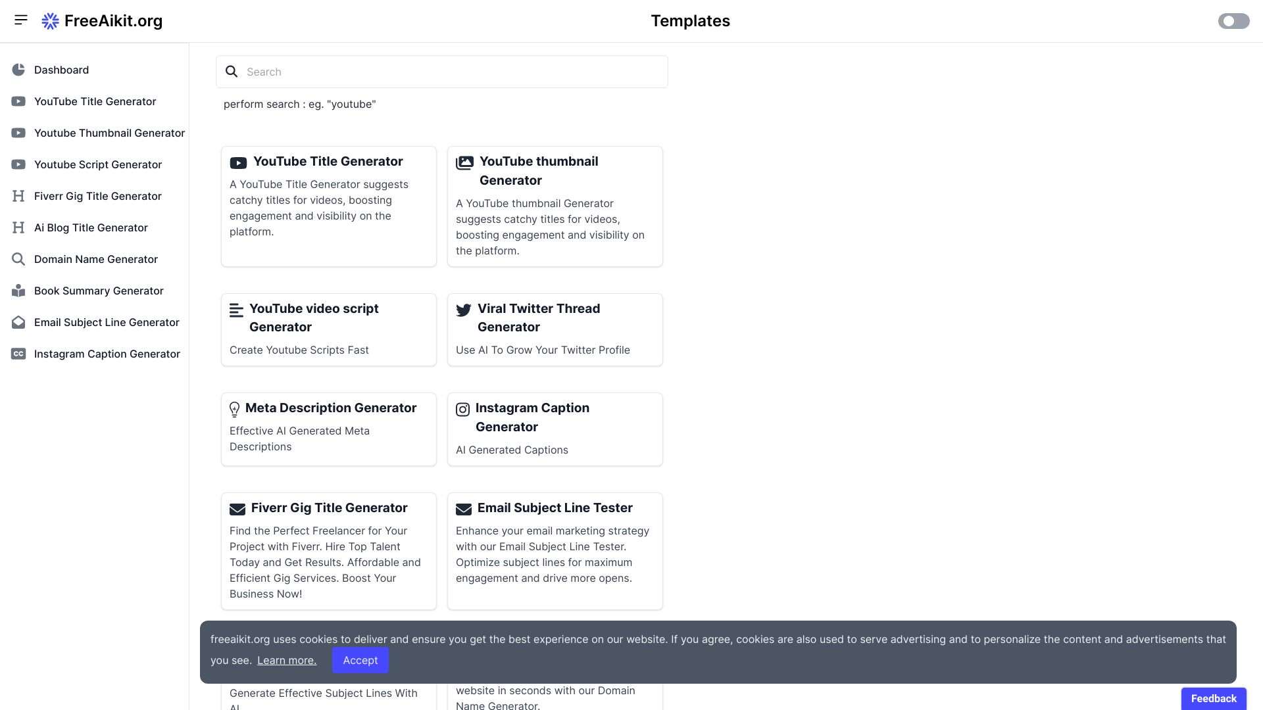The image size is (1263, 710).
Task: Open the hamburger navigation menu
Action: point(21,20)
